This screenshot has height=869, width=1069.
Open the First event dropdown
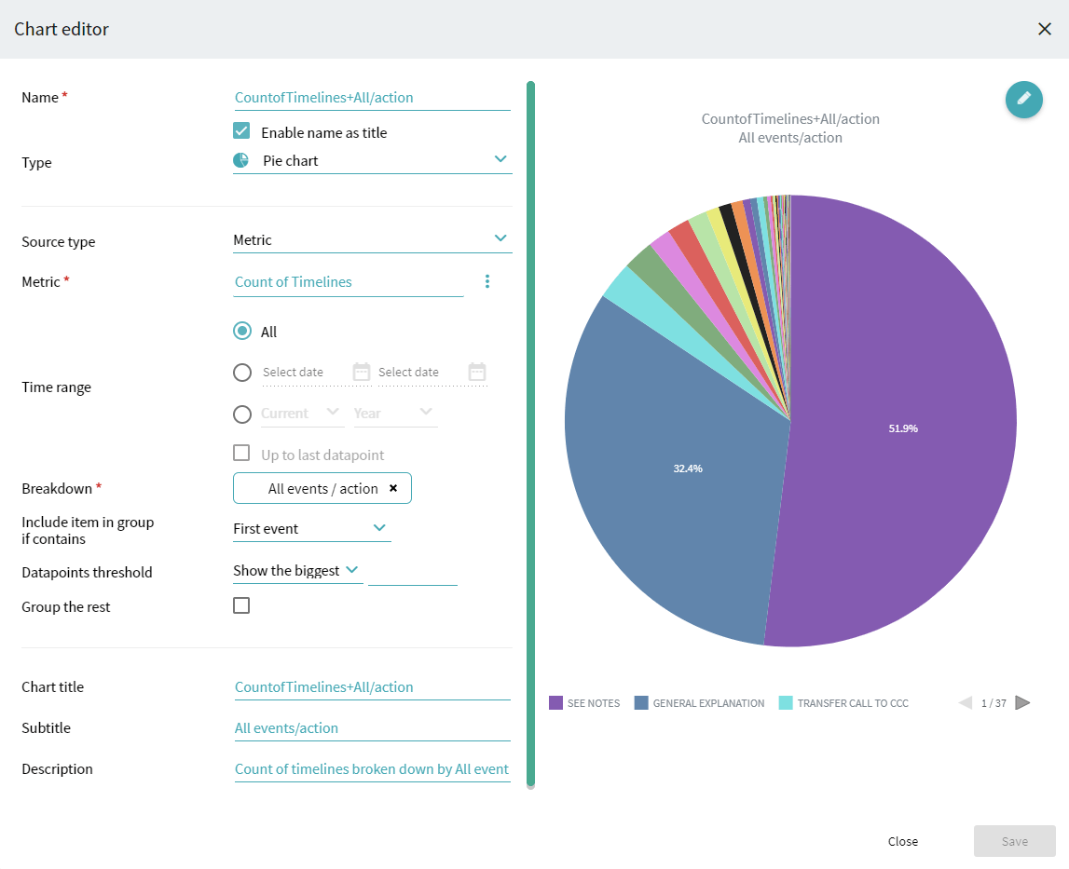(312, 529)
